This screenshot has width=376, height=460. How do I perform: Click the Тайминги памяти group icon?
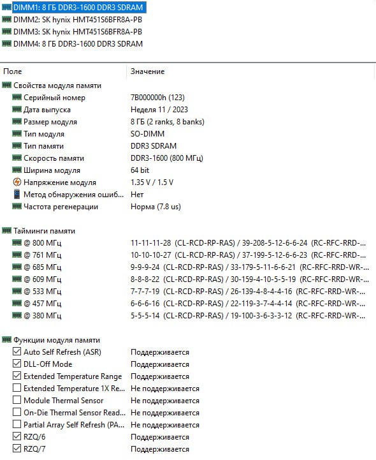pyautogui.click(x=6, y=230)
